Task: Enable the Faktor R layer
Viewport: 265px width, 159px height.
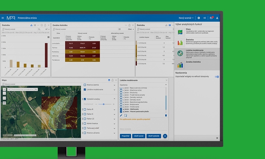Action: coord(85,109)
